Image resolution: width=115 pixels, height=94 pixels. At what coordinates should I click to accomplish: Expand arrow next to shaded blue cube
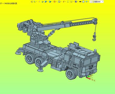pos(47,2)
